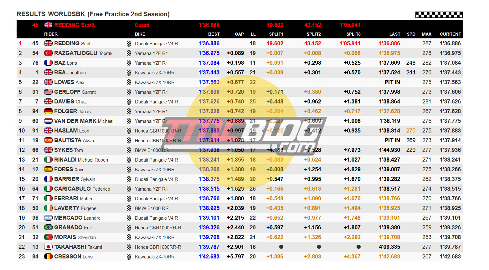Click max speed 287 in REDDING's row

pos(427,43)
